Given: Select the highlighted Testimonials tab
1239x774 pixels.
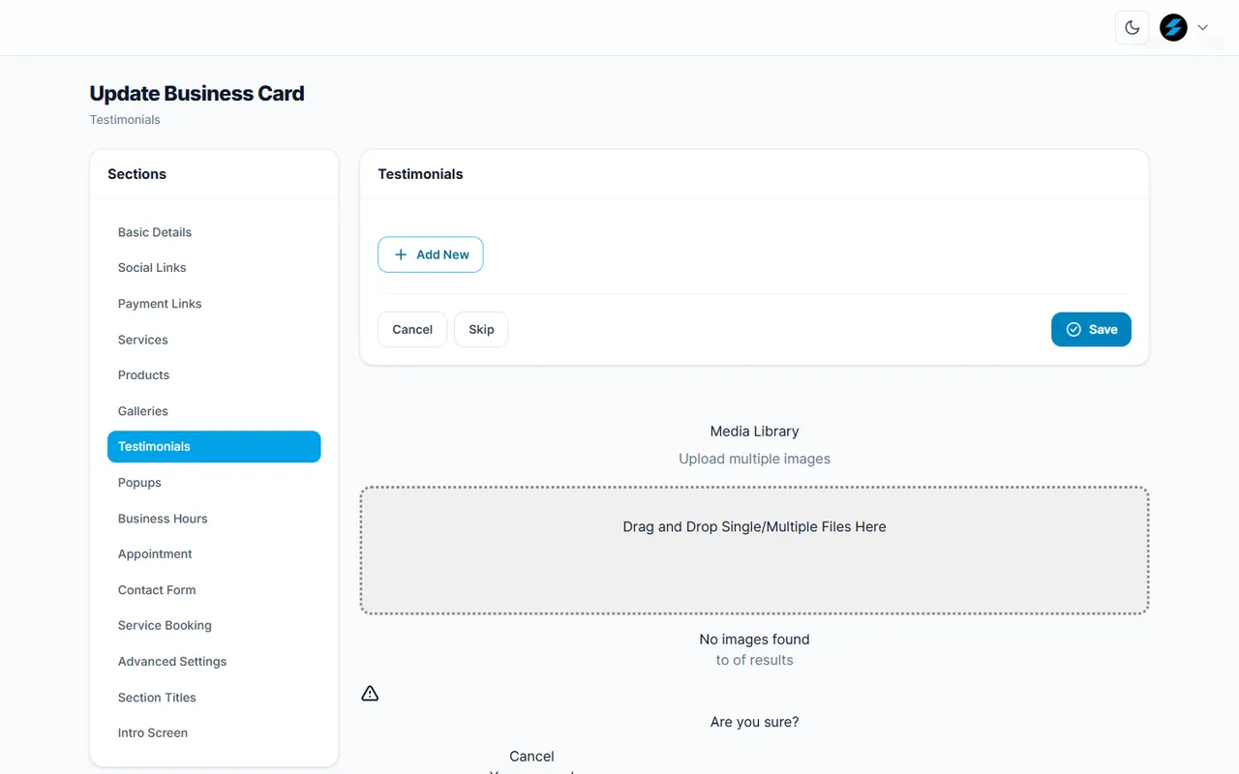Looking at the screenshot, I should pos(214,447).
